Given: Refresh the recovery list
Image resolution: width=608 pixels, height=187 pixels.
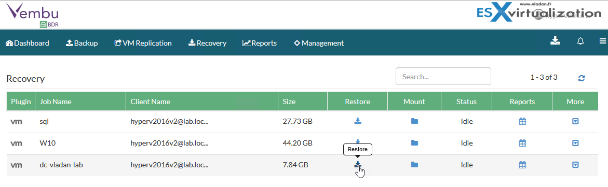Looking at the screenshot, I should click(581, 78).
